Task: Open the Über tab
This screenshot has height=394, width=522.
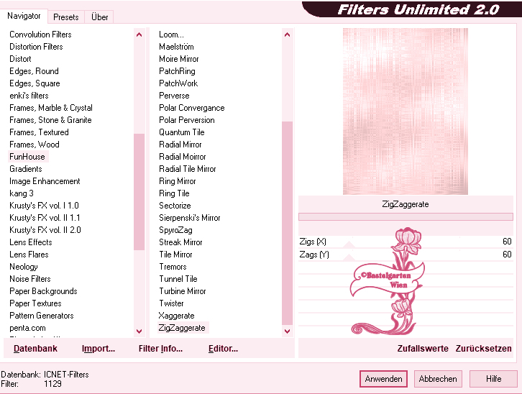Action: click(99, 17)
